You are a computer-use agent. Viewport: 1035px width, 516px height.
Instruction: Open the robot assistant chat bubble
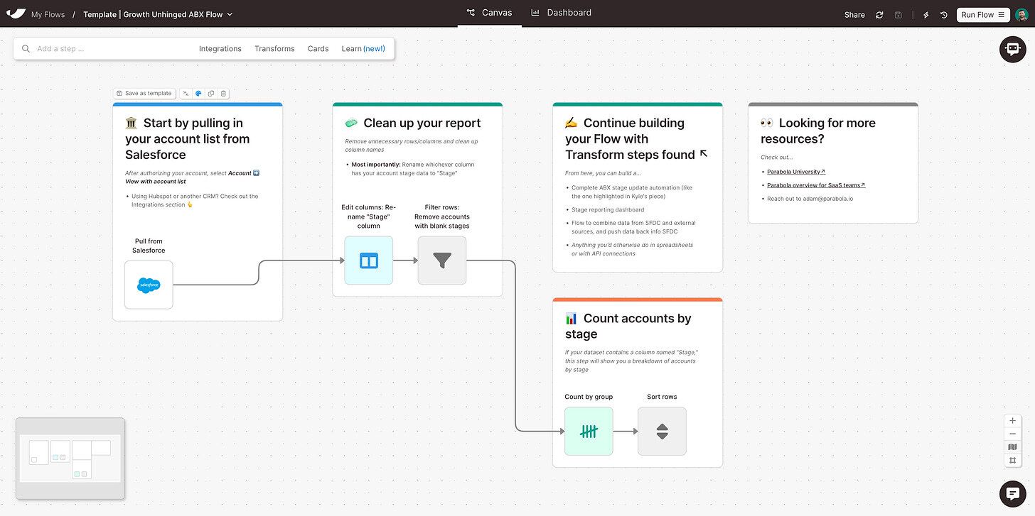coord(1013,49)
